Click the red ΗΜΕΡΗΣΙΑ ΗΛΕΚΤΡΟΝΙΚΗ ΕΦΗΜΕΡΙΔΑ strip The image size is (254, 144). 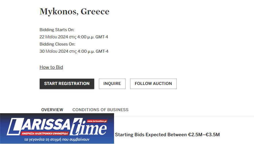tap(45, 134)
